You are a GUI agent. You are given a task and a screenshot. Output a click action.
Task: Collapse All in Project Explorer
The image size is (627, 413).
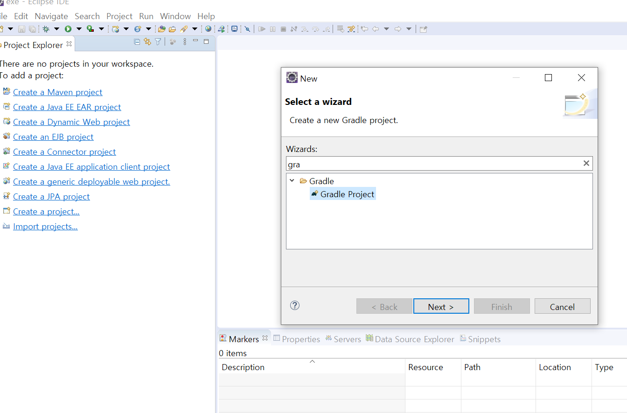(x=137, y=41)
